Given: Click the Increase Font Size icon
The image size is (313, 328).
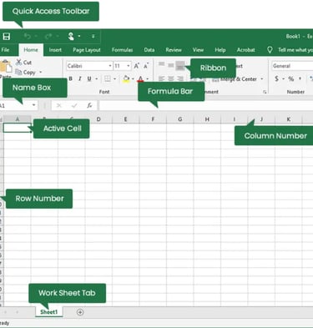Looking at the screenshot, I should (x=137, y=66).
